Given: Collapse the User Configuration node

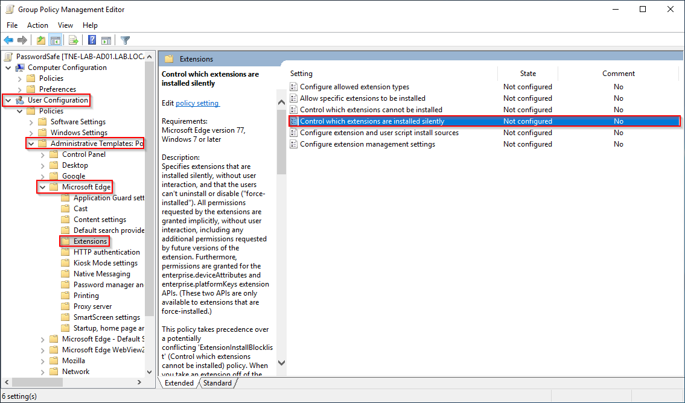Looking at the screenshot, I should click(x=8, y=100).
